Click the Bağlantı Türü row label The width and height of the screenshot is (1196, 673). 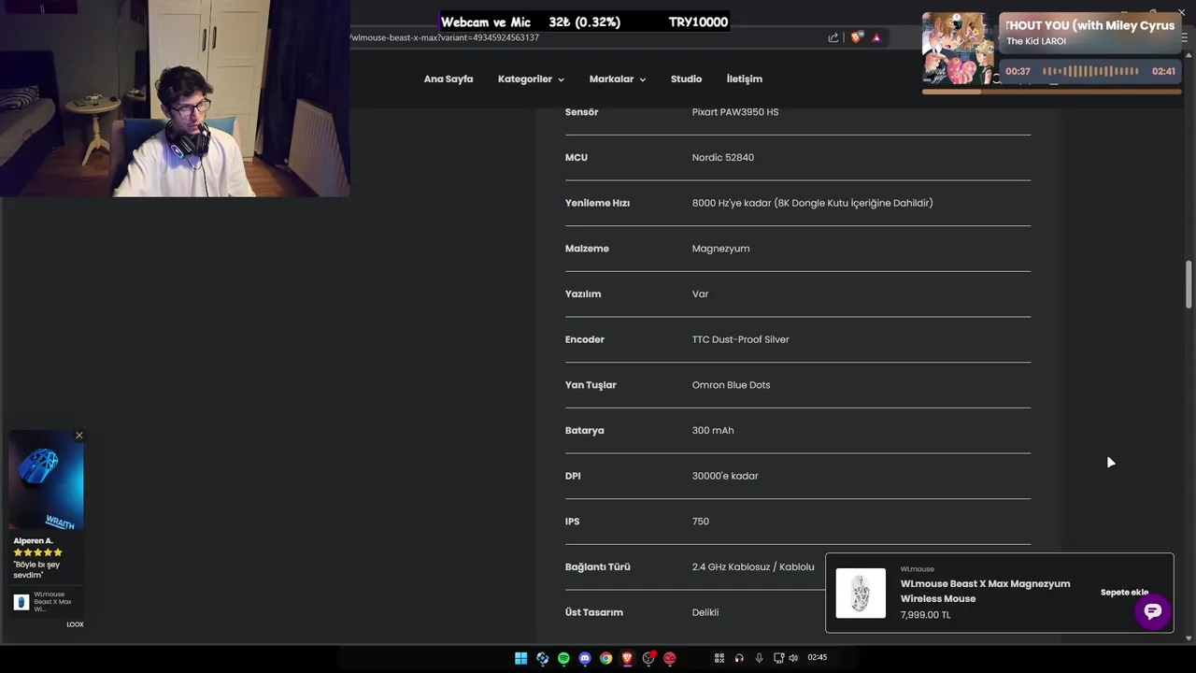(x=597, y=566)
